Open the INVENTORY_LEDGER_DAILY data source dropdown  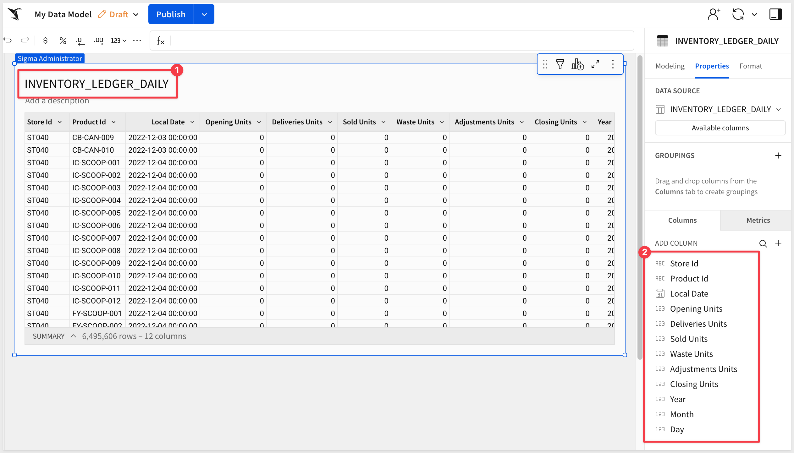pyautogui.click(x=779, y=110)
